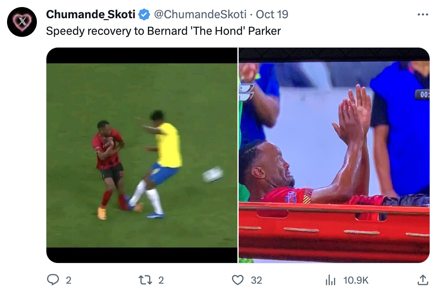Open the Oct 19 timestamp link

click(x=272, y=14)
